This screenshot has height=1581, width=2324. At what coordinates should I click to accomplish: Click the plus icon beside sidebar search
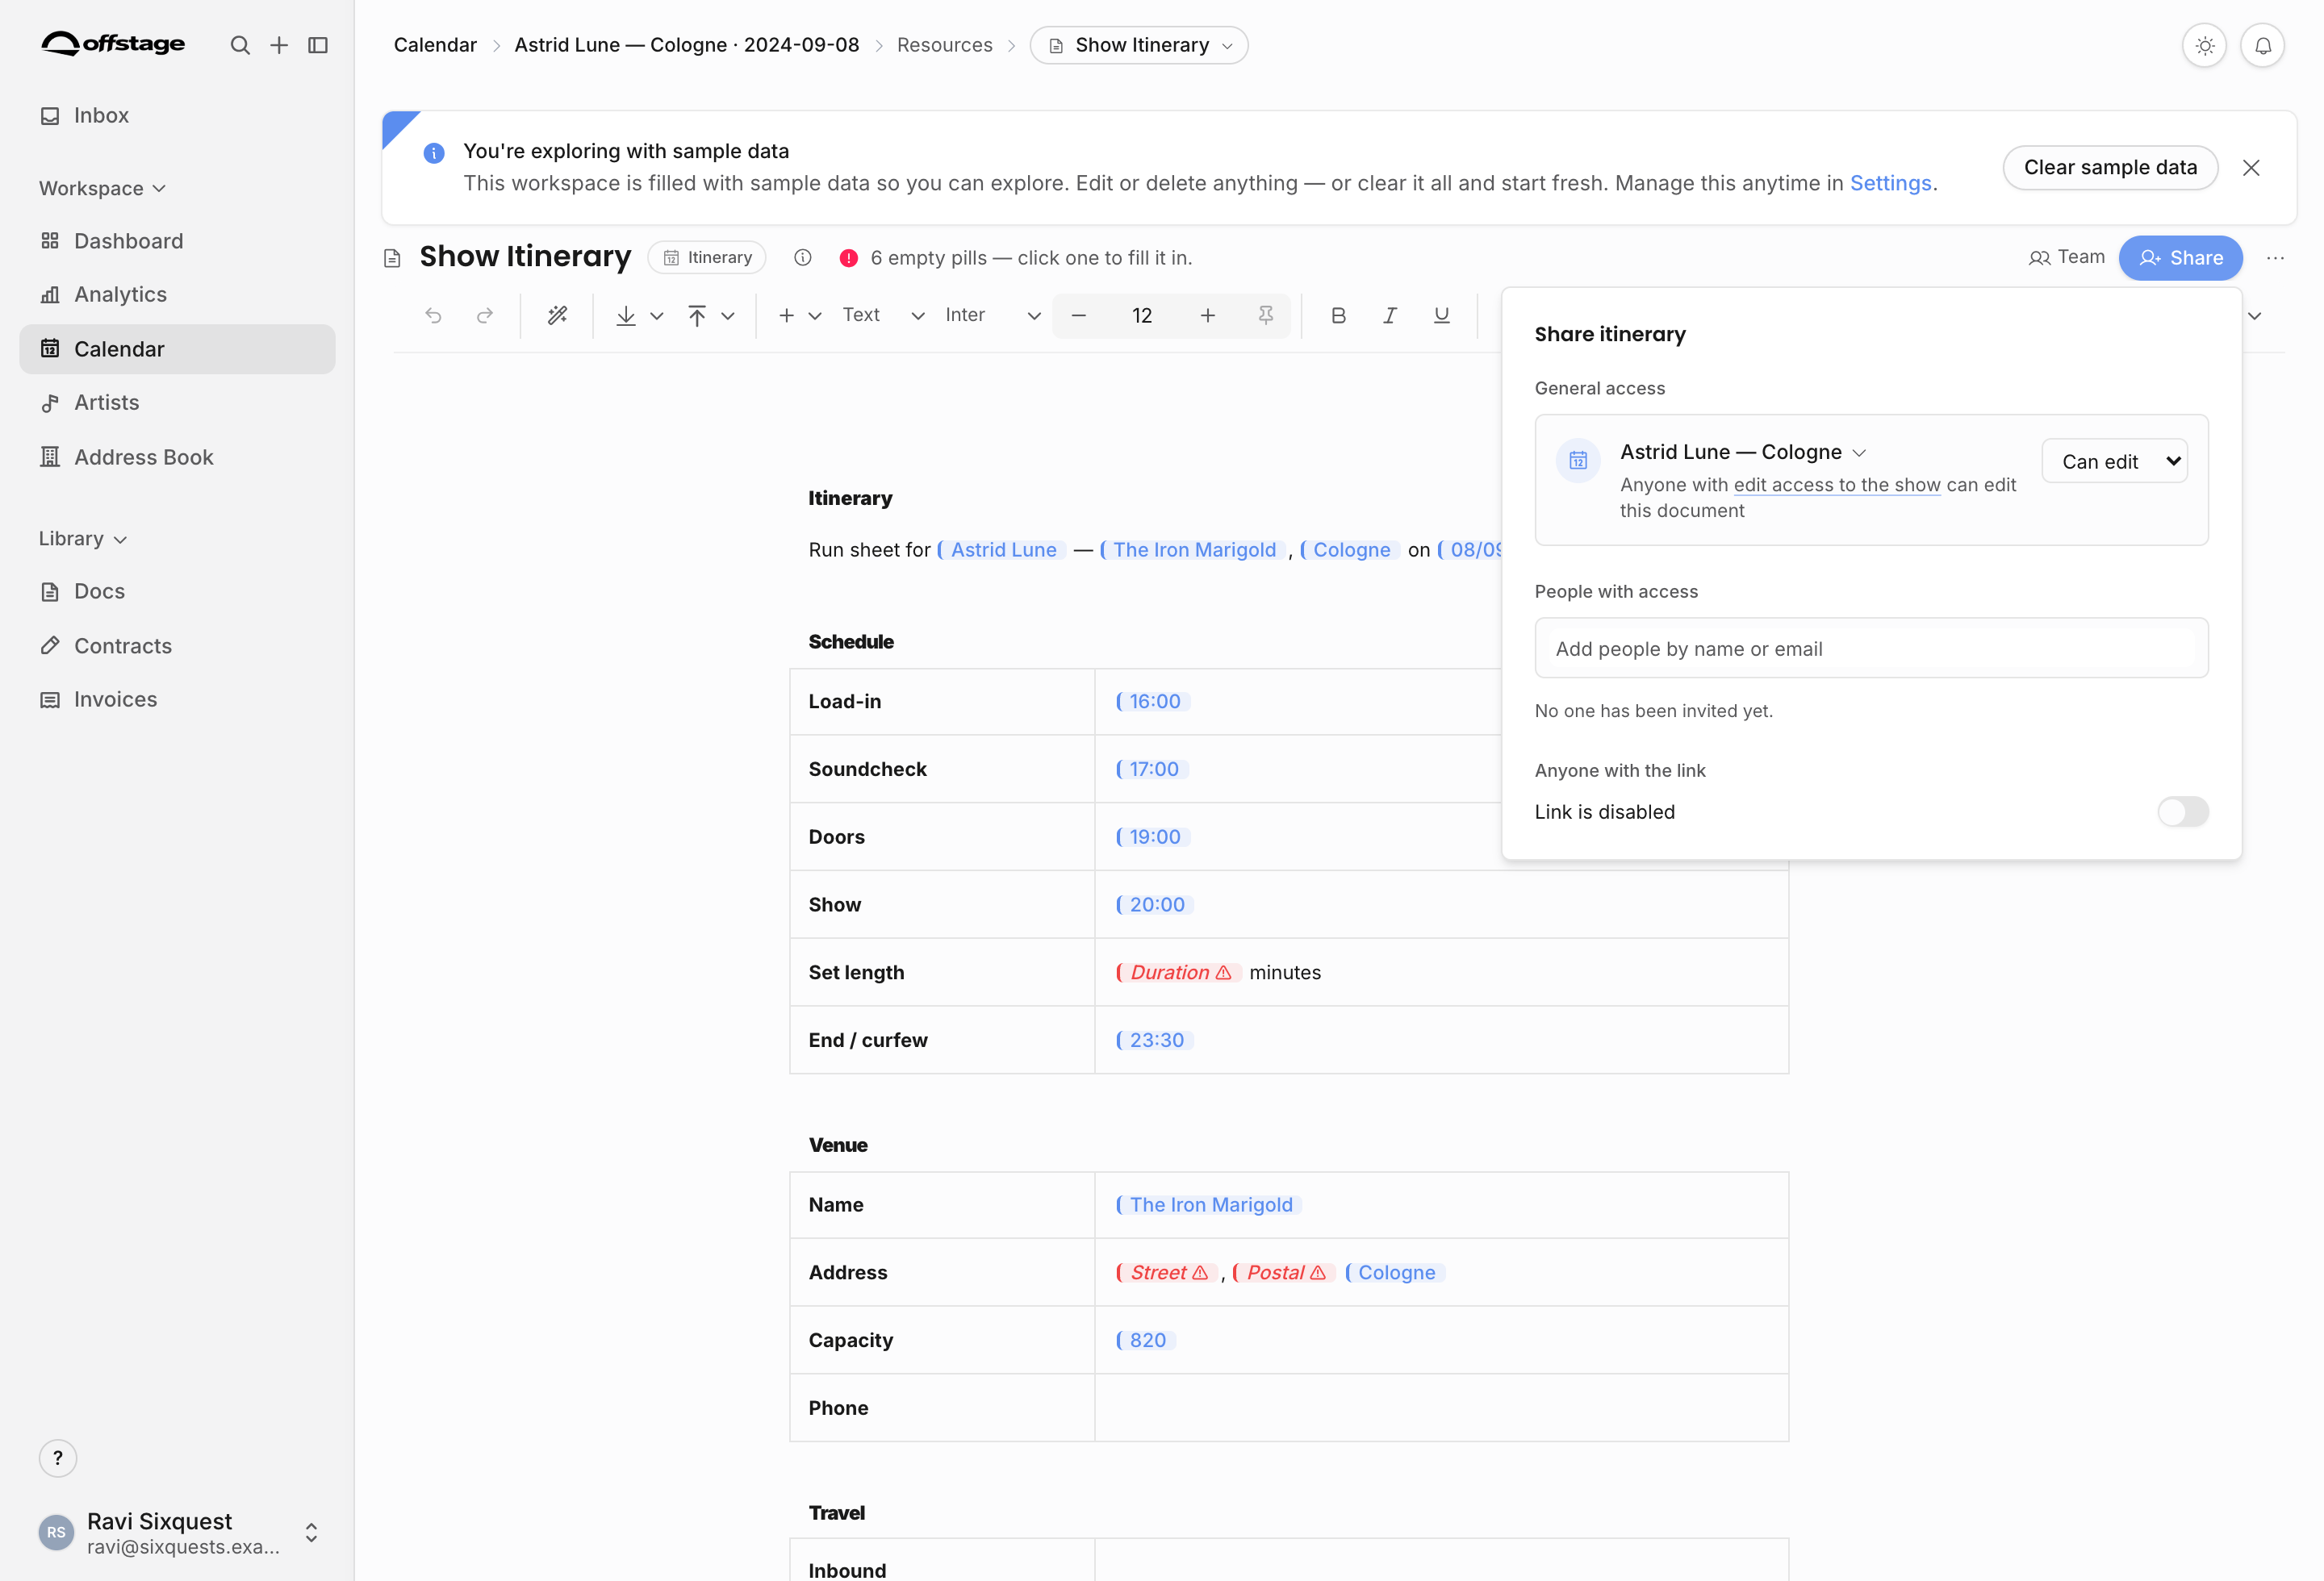[279, 45]
